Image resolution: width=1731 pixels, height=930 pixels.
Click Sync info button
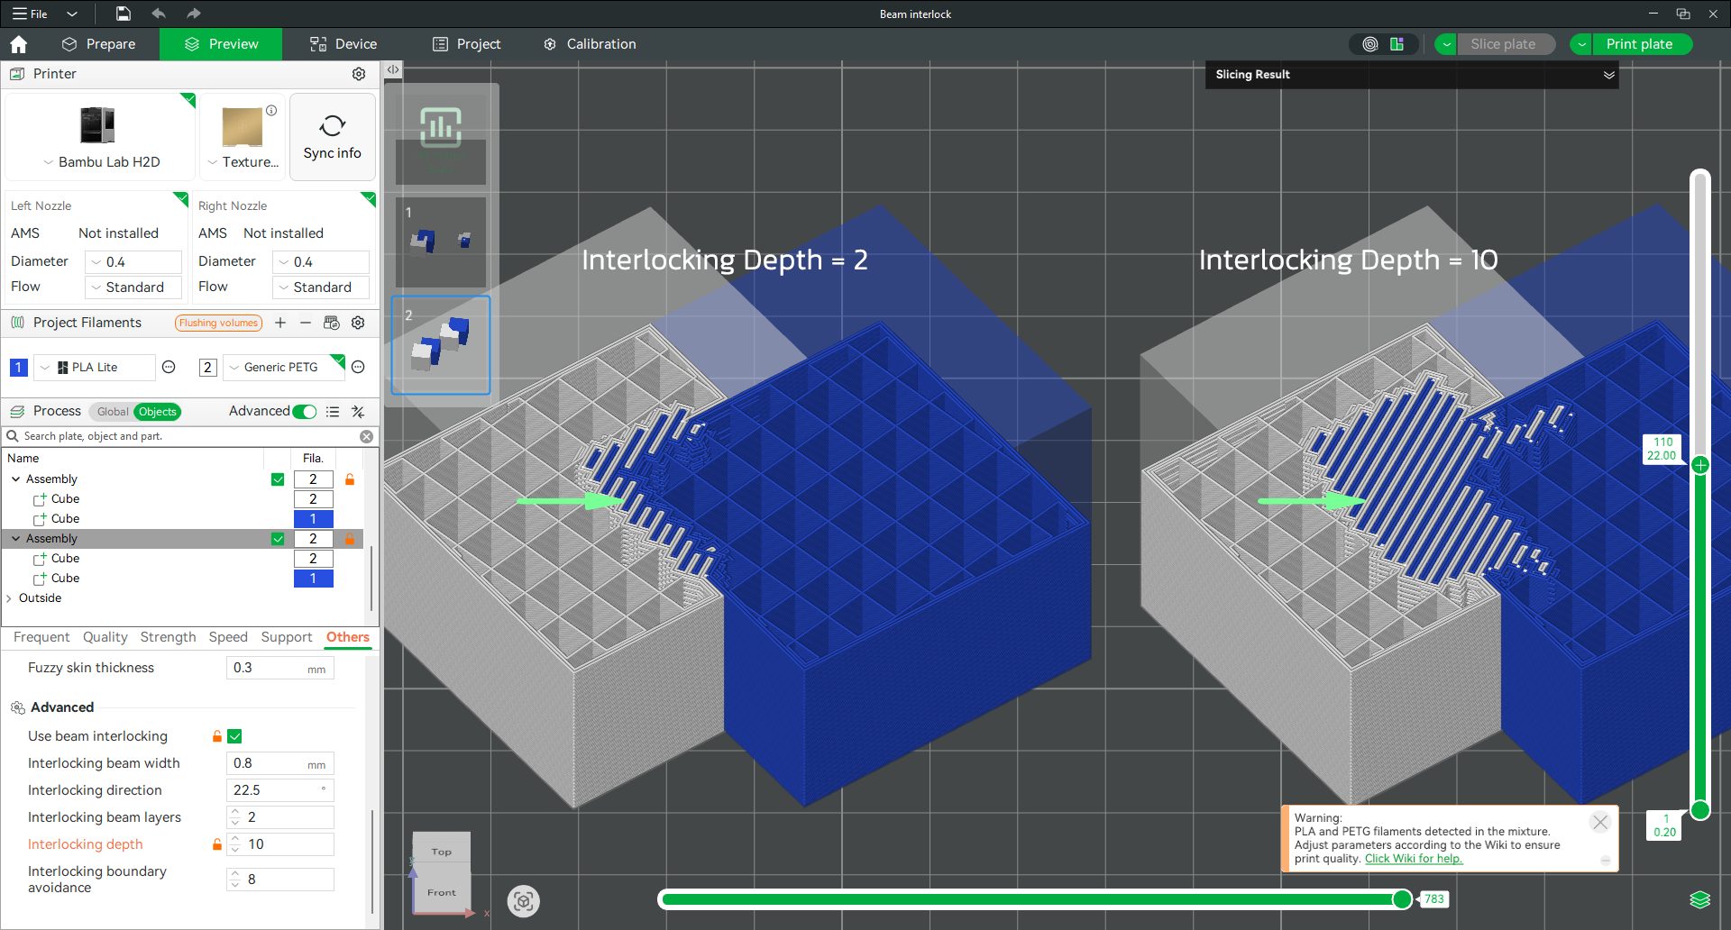(x=332, y=137)
